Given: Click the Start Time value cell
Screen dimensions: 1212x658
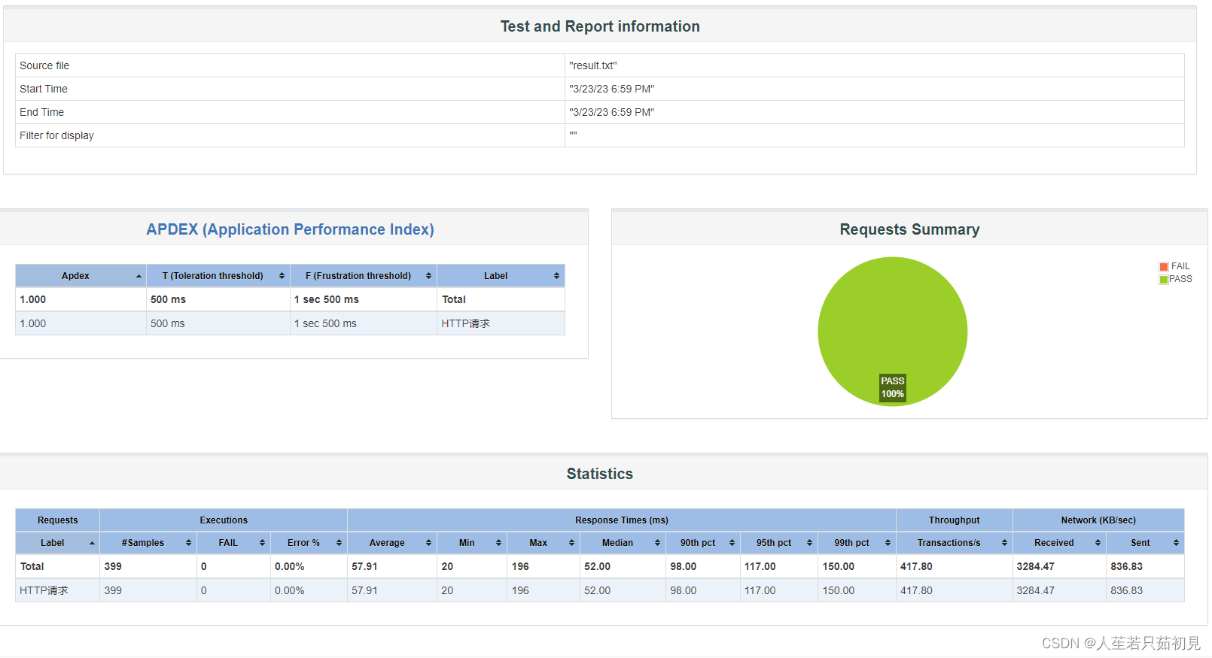Looking at the screenshot, I should [x=874, y=89].
